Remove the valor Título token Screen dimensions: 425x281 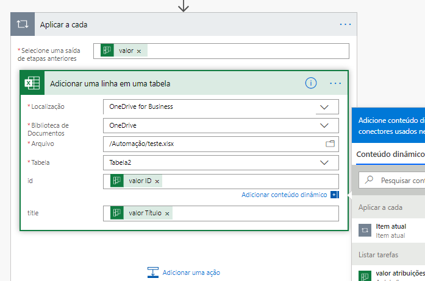pyautogui.click(x=167, y=213)
